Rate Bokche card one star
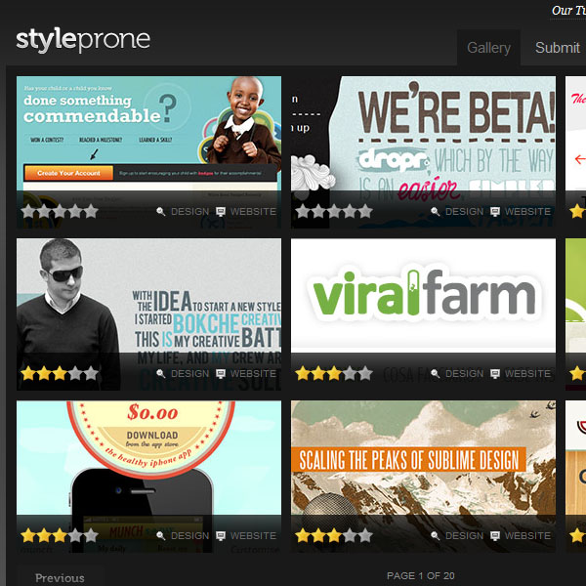 [28, 373]
